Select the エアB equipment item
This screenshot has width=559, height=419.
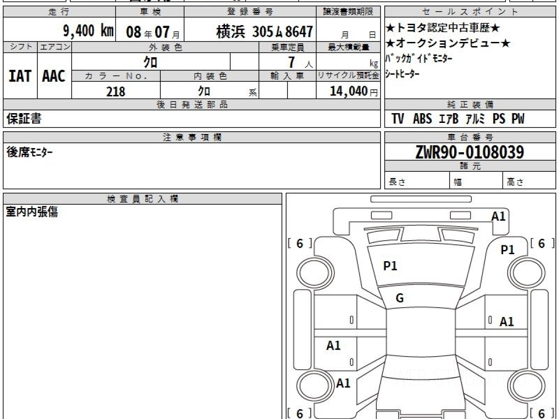(449, 119)
